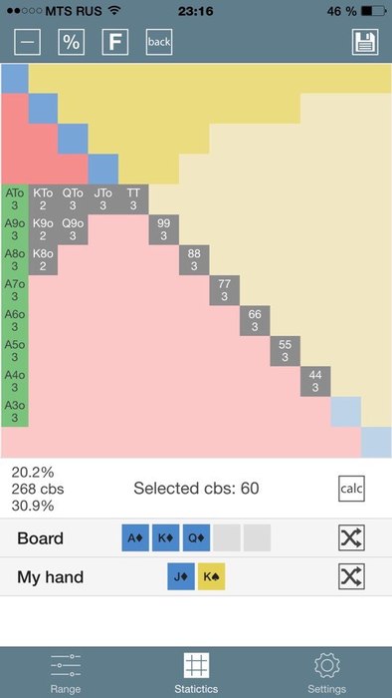The height and width of the screenshot is (698, 392).
Task: Open the Settings tab
Action: click(326, 673)
